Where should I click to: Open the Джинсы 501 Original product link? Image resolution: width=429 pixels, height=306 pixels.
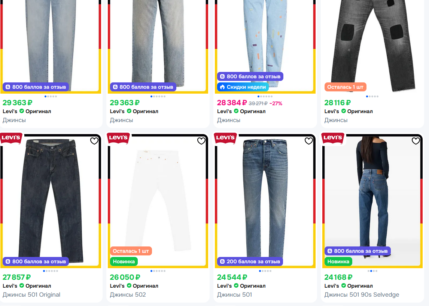[31, 295]
